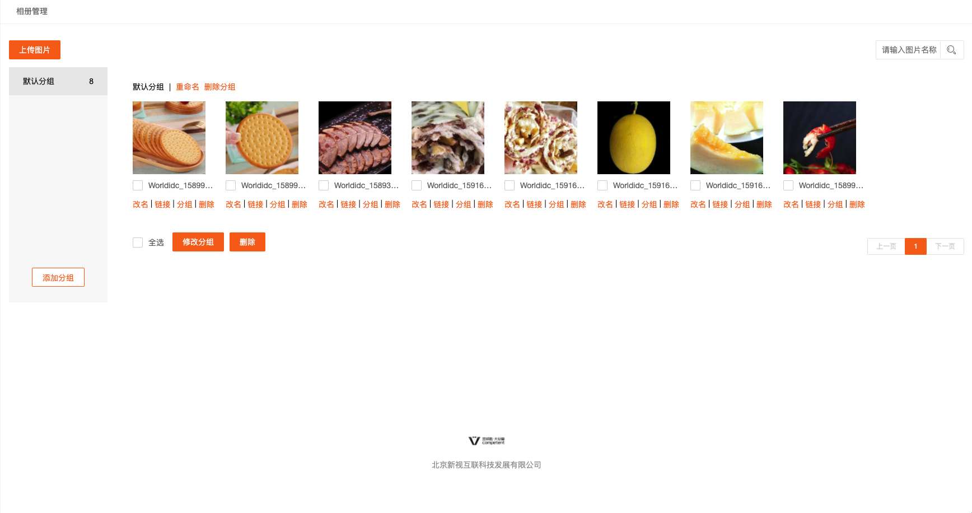Tick the checkbox for the first biscuit image

coord(138,185)
